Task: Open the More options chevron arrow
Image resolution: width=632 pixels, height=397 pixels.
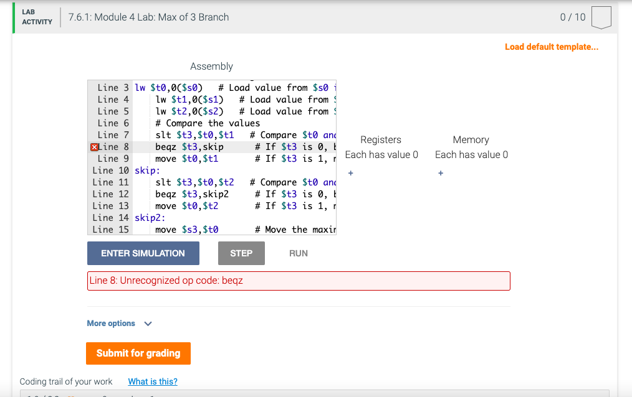Action: [147, 323]
